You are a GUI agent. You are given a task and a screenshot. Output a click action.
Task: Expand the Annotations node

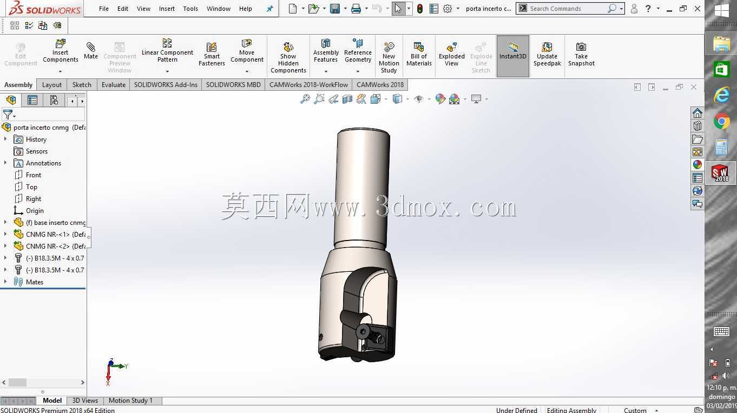coord(5,163)
